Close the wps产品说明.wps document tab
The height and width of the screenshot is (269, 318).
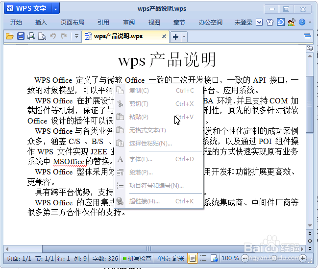[x=164, y=36]
